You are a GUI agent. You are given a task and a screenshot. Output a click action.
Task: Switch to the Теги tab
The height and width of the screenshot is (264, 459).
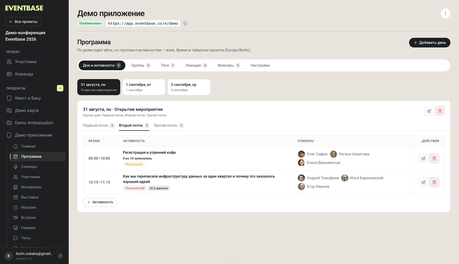pos(168,65)
